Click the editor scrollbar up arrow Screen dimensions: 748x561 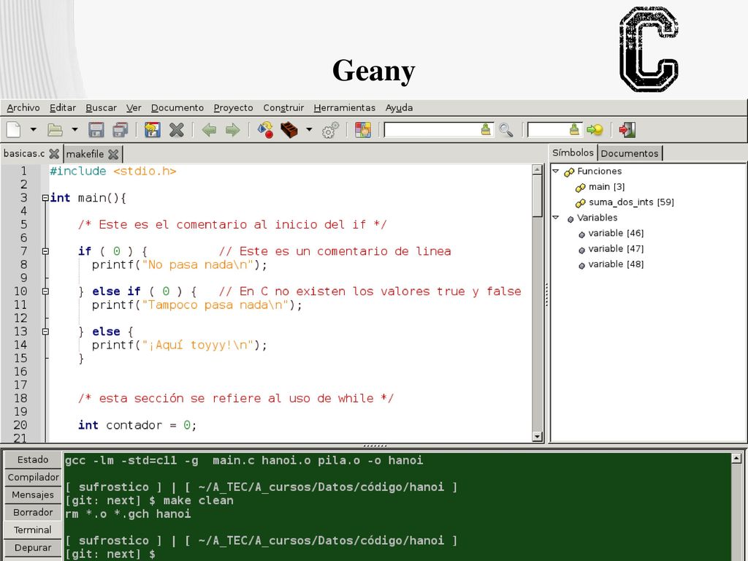click(x=537, y=169)
